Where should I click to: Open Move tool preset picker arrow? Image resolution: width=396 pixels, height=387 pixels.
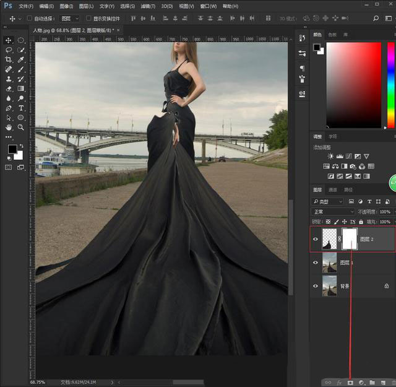tap(20, 19)
